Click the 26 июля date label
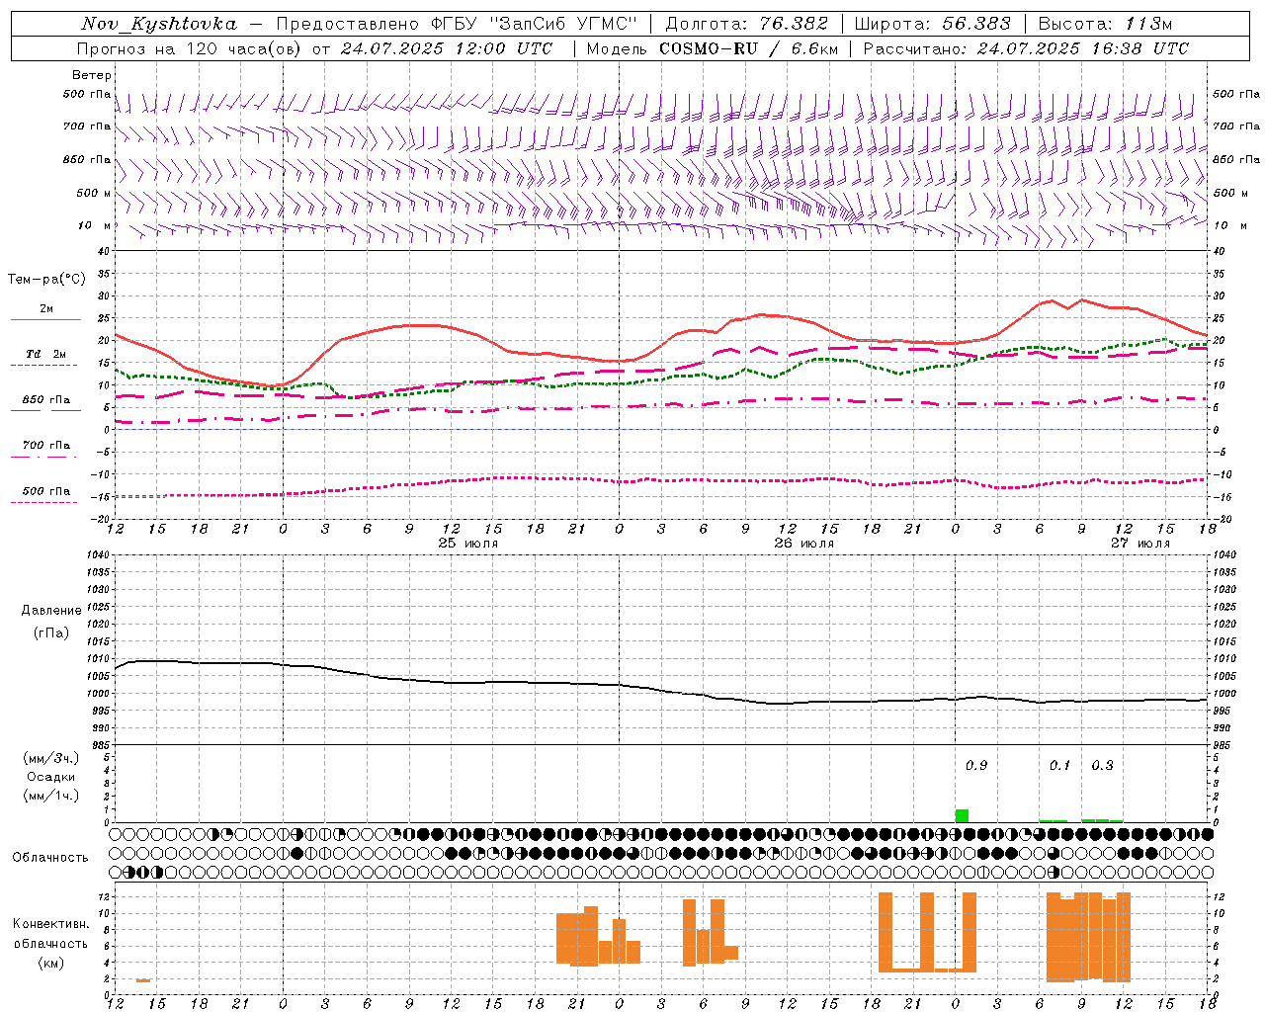The image size is (1265, 1012). 804,544
